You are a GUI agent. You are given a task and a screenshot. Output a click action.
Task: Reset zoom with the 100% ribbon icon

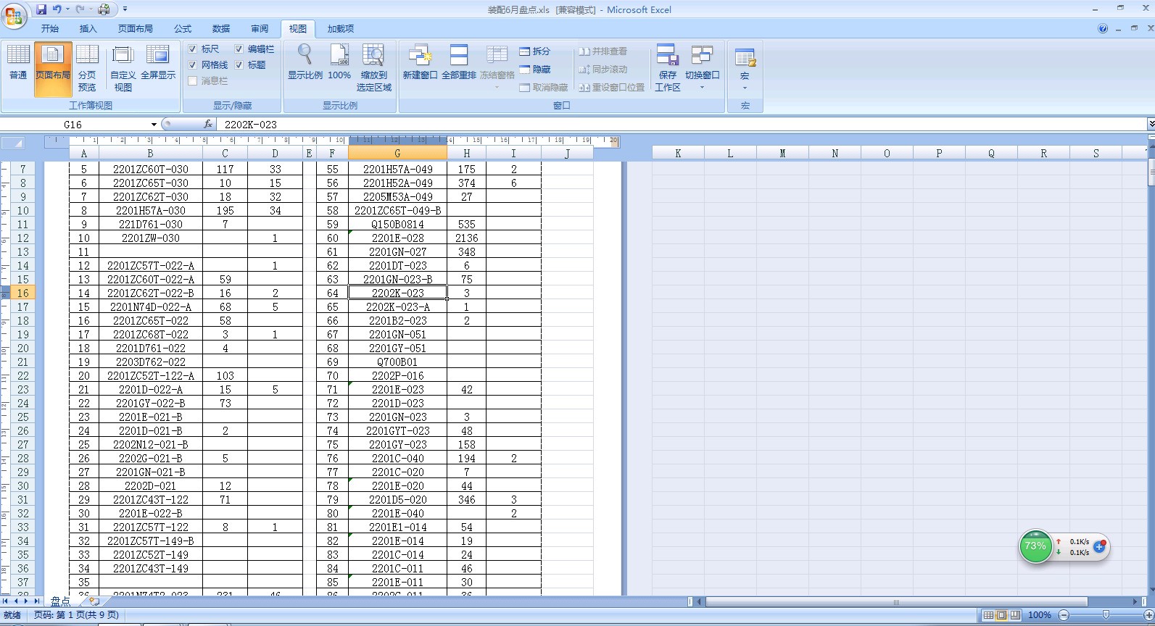pos(339,62)
